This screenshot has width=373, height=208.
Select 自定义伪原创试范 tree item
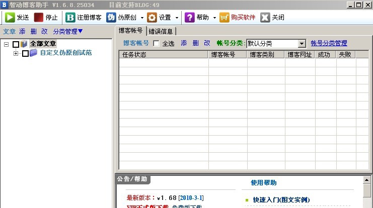point(66,53)
